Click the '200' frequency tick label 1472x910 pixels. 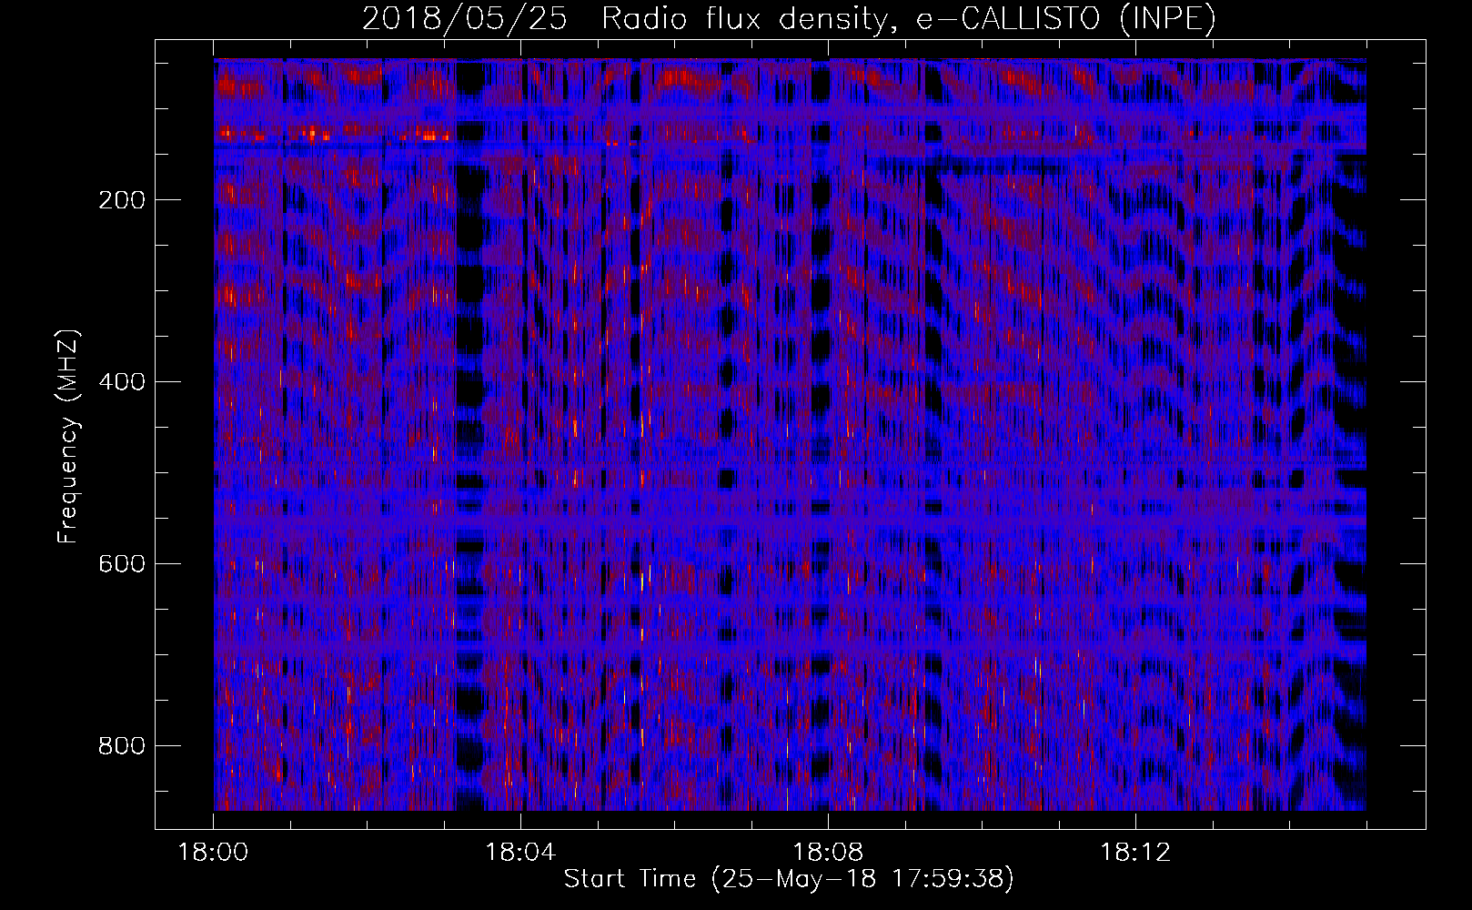122,200
